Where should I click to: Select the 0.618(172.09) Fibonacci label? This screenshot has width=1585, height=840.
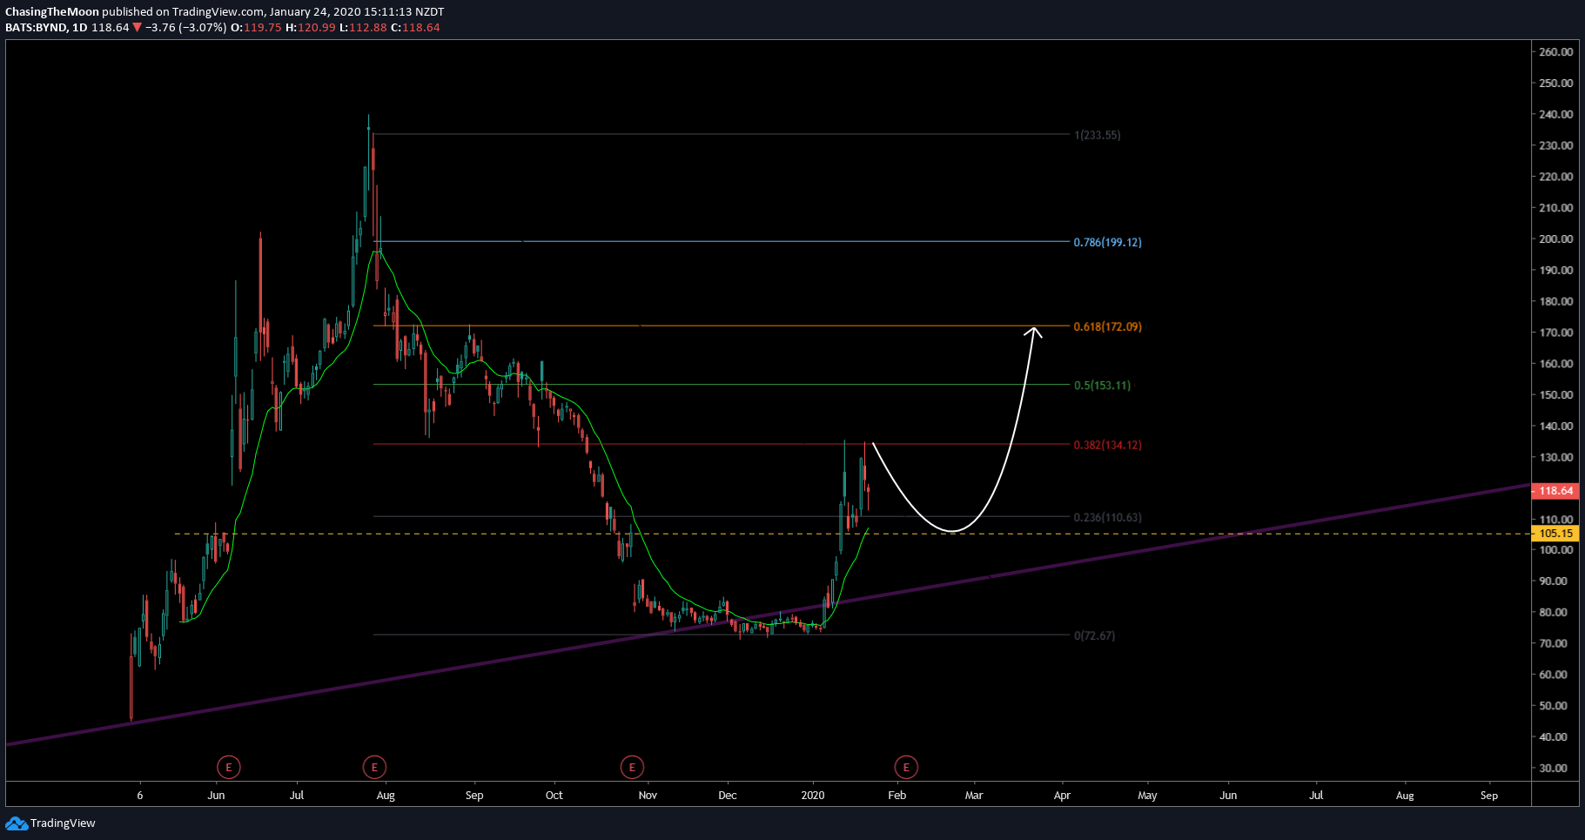[1107, 326]
